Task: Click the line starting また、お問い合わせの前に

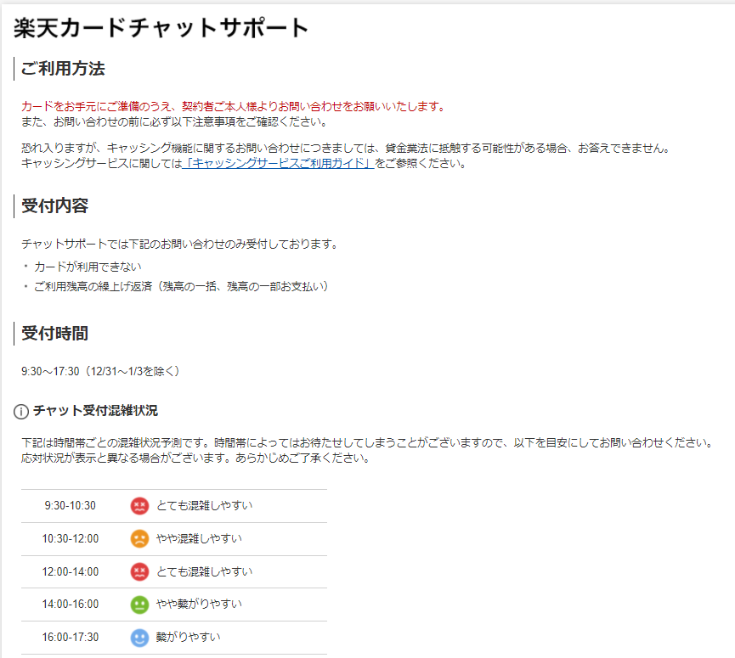Action: (174, 121)
